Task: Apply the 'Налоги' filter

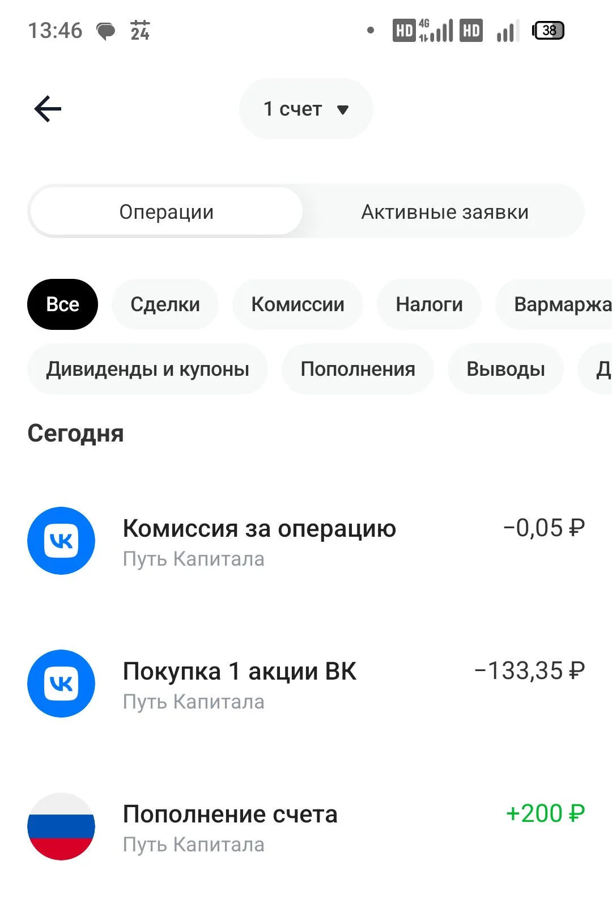Action: pyautogui.click(x=429, y=304)
